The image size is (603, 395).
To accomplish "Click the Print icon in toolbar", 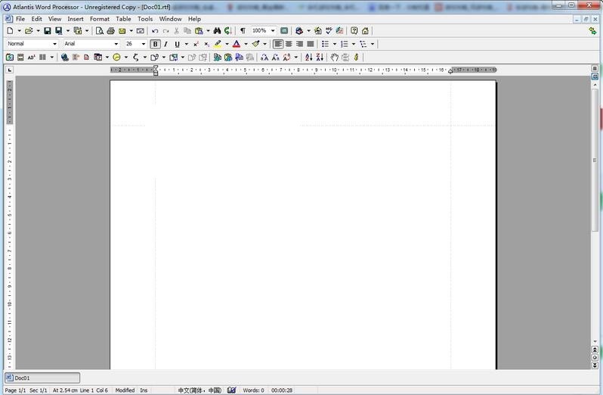I will (110, 31).
